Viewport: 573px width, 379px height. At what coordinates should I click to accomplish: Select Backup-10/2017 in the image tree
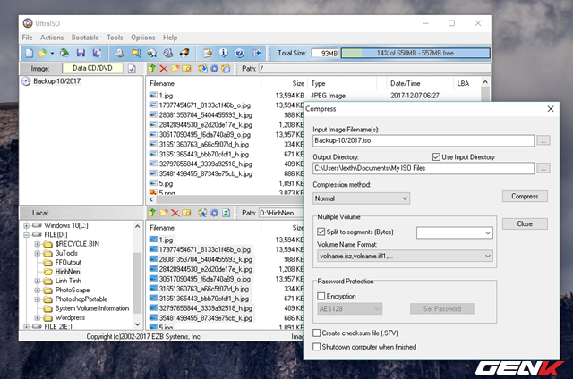pyautogui.click(x=56, y=81)
